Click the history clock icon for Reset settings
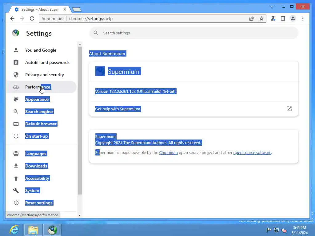This screenshot has height=236, width=315. point(16,203)
